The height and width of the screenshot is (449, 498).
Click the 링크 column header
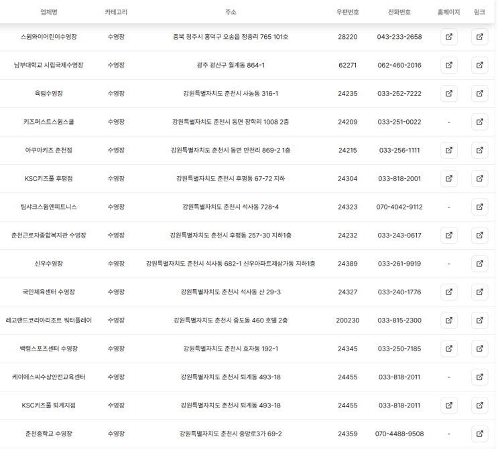pyautogui.click(x=480, y=12)
